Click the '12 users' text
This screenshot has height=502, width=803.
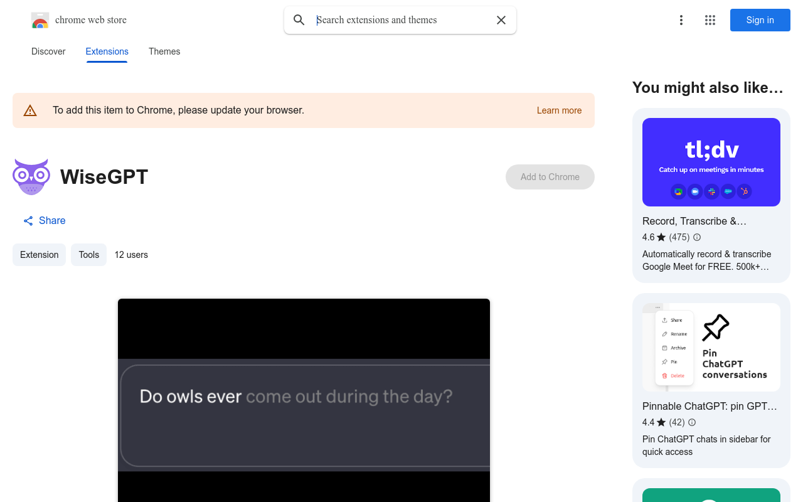pyautogui.click(x=131, y=255)
